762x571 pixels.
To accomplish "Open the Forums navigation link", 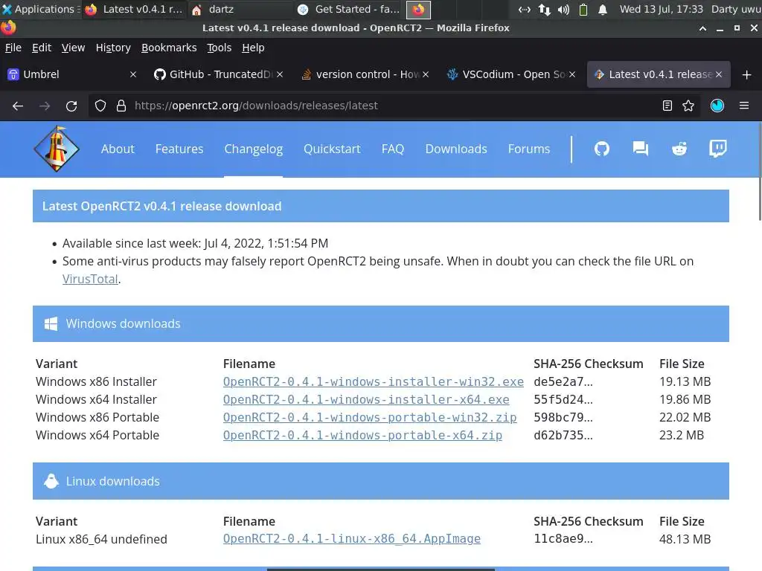I will (x=529, y=149).
